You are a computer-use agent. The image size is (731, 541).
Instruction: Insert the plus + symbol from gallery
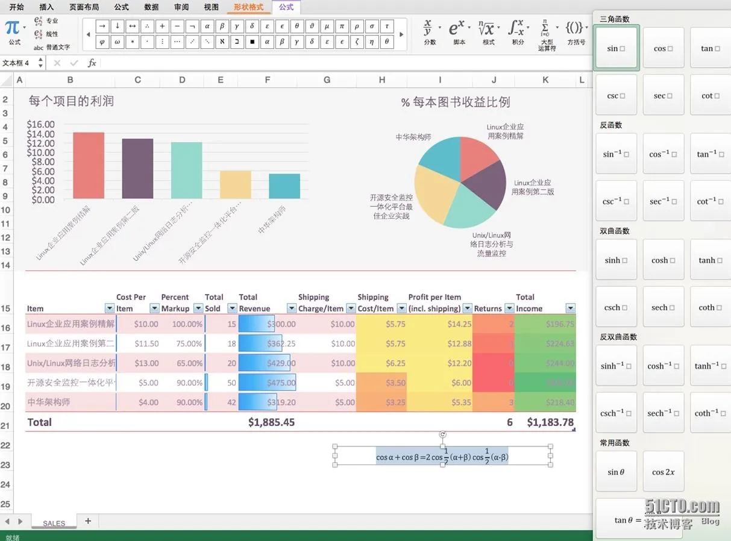[x=163, y=26]
